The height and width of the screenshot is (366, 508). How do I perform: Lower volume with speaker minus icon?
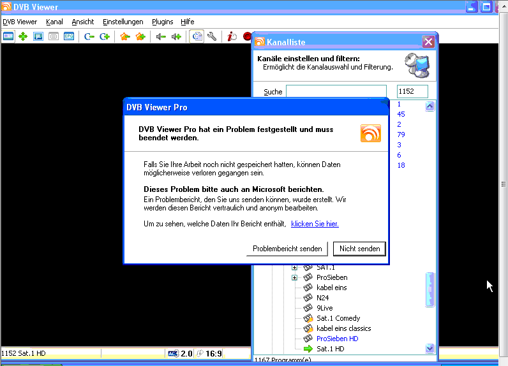tap(161, 36)
